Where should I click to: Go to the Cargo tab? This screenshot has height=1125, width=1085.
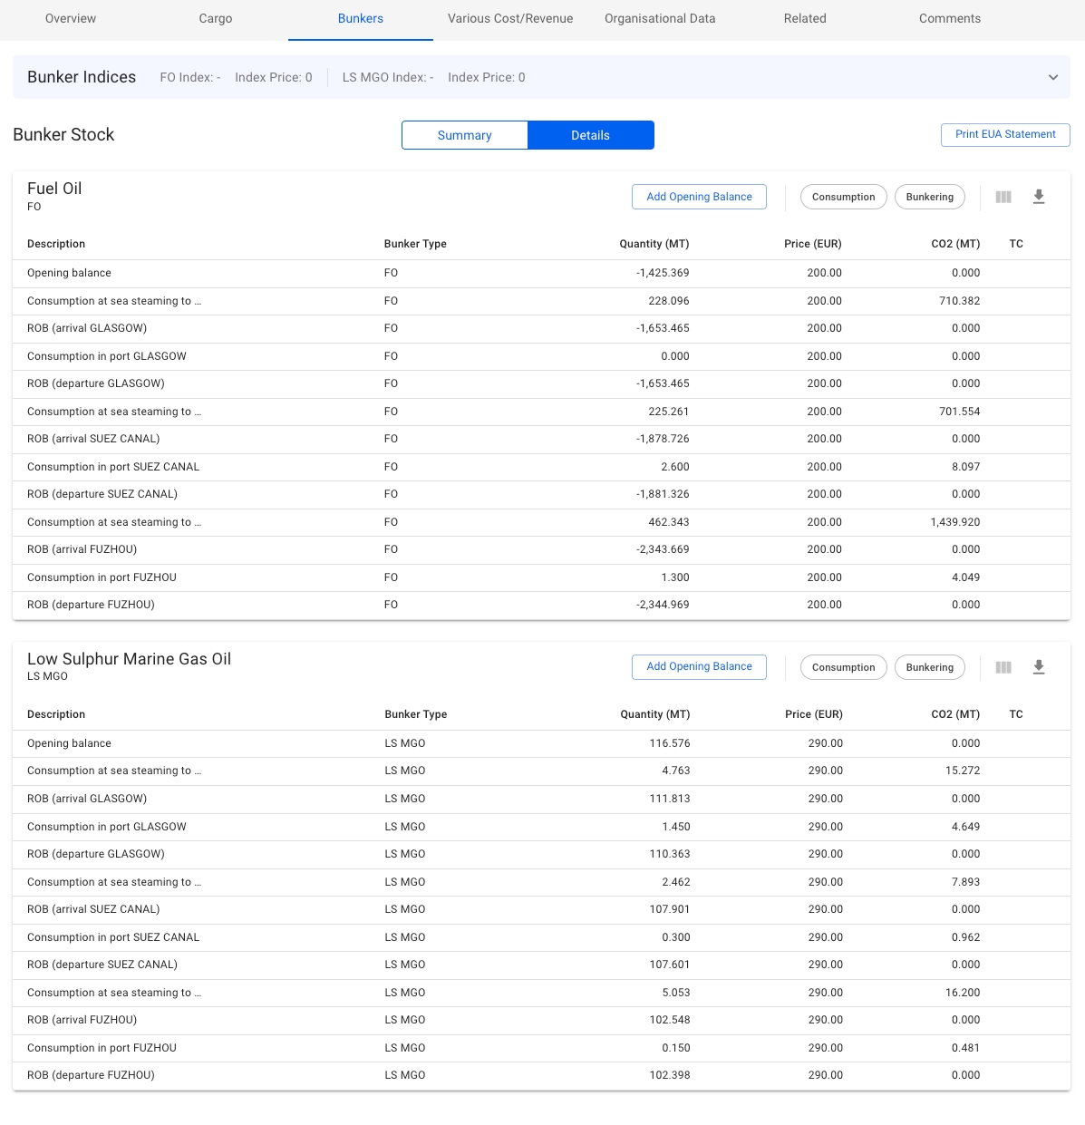[216, 18]
